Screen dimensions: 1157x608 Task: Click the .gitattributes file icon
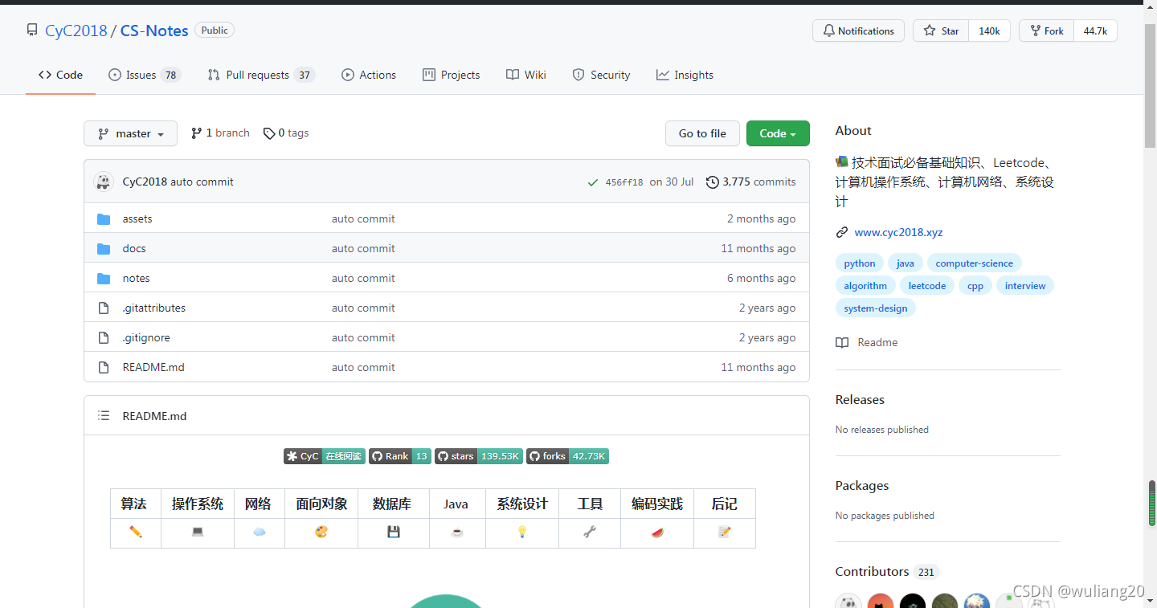coord(104,308)
